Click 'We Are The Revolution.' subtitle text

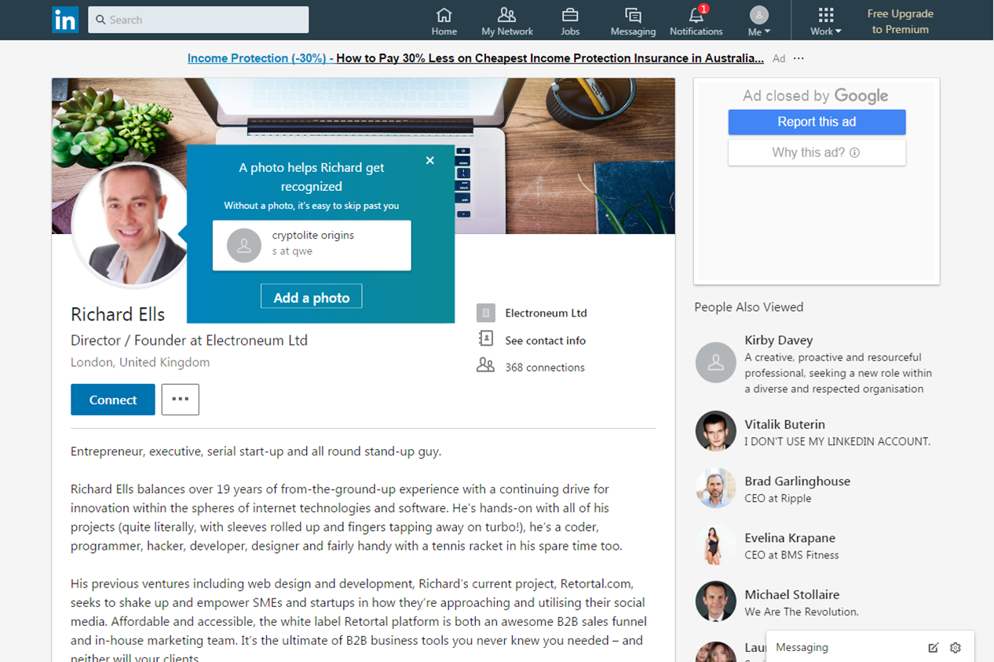pyautogui.click(x=802, y=611)
